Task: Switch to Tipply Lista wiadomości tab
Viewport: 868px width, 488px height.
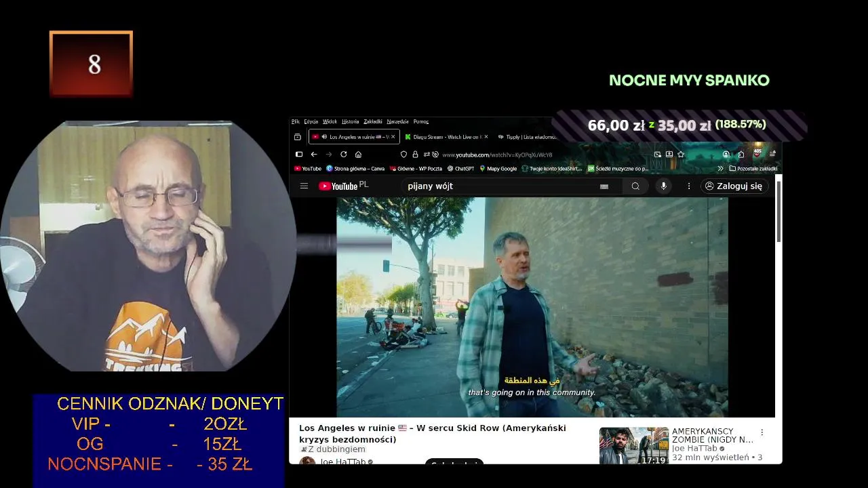Action: (x=526, y=137)
